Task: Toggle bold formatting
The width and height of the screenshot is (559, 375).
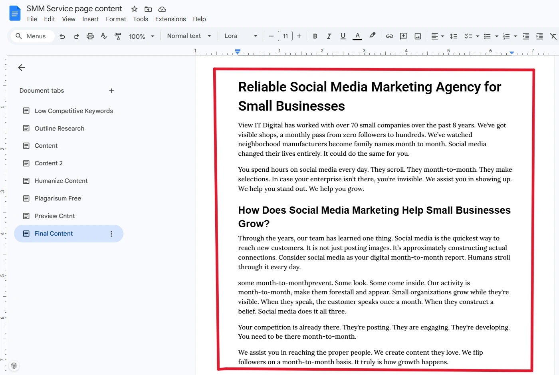Action: tap(315, 36)
